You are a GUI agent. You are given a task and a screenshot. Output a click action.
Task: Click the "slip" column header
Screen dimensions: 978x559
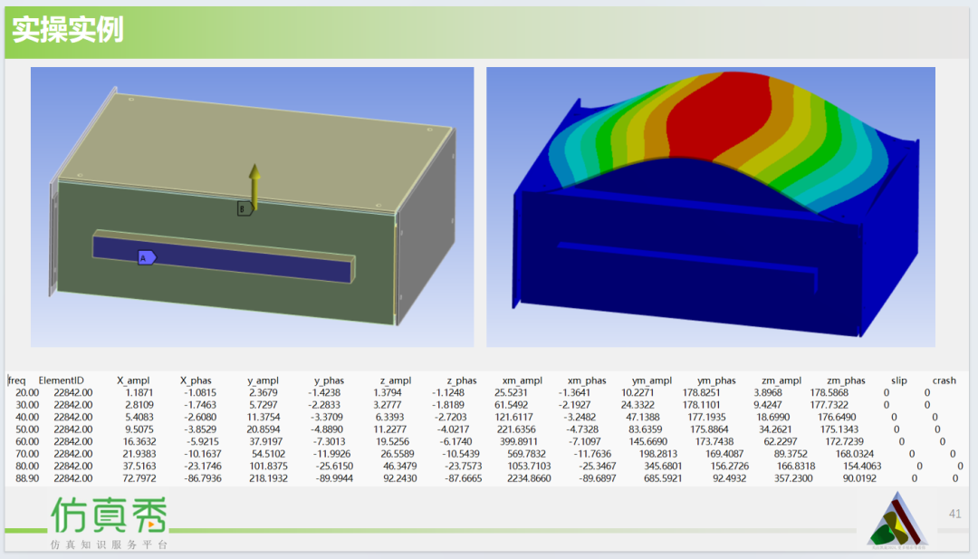(899, 381)
